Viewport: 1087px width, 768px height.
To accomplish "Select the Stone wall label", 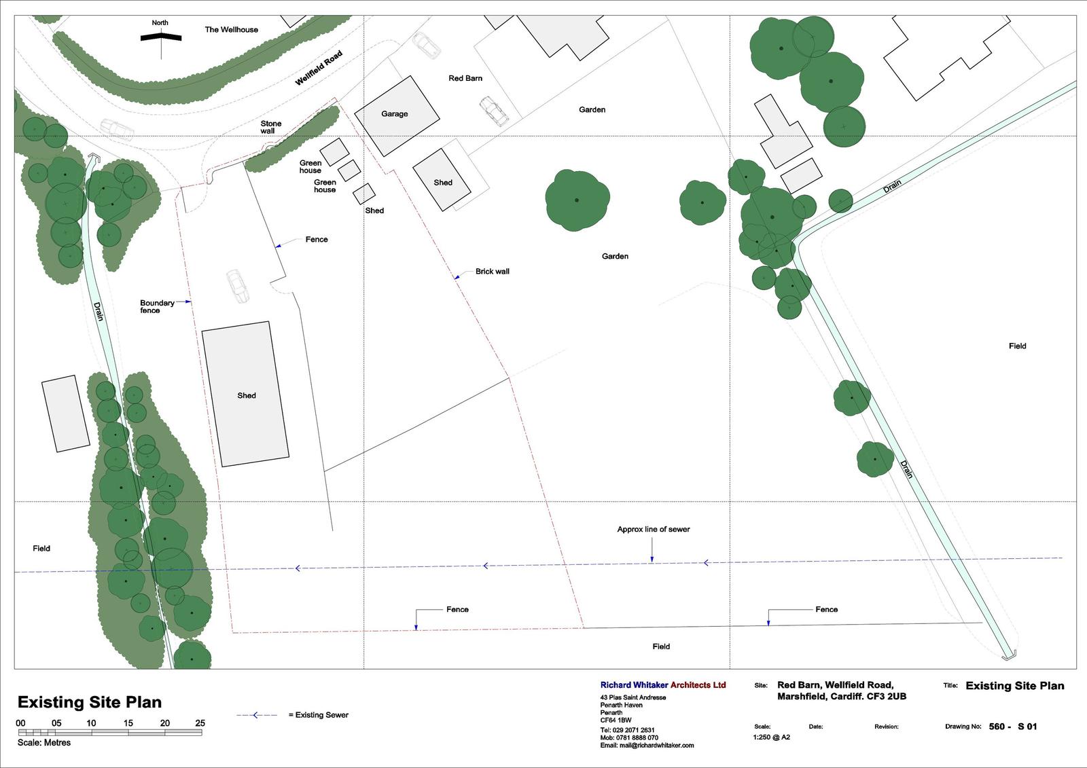I will click(x=270, y=128).
